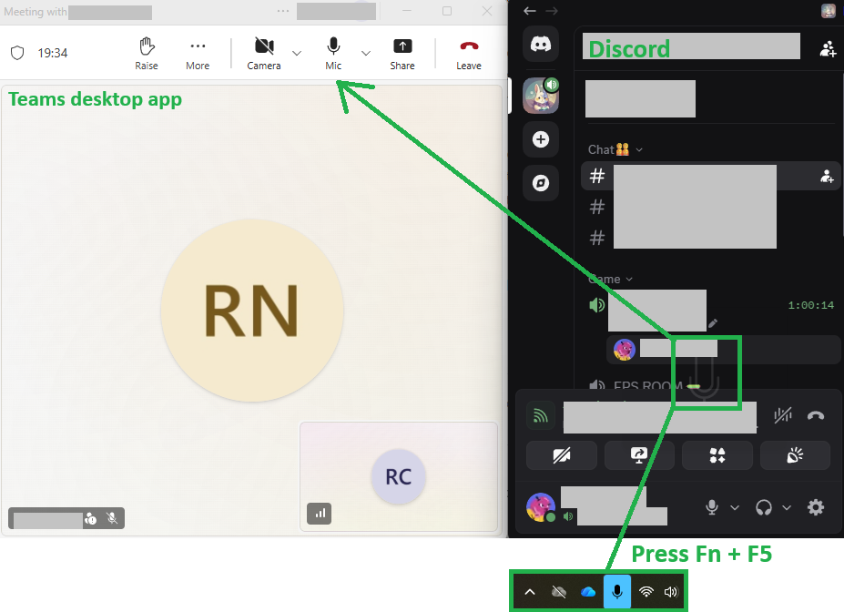Collapse the Chat category in Discord

[615, 149]
